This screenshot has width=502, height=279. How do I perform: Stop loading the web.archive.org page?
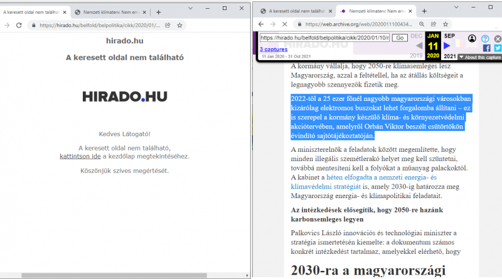point(285,24)
